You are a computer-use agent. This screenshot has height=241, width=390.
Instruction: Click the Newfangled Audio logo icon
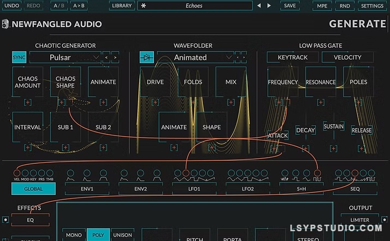coord(5,24)
